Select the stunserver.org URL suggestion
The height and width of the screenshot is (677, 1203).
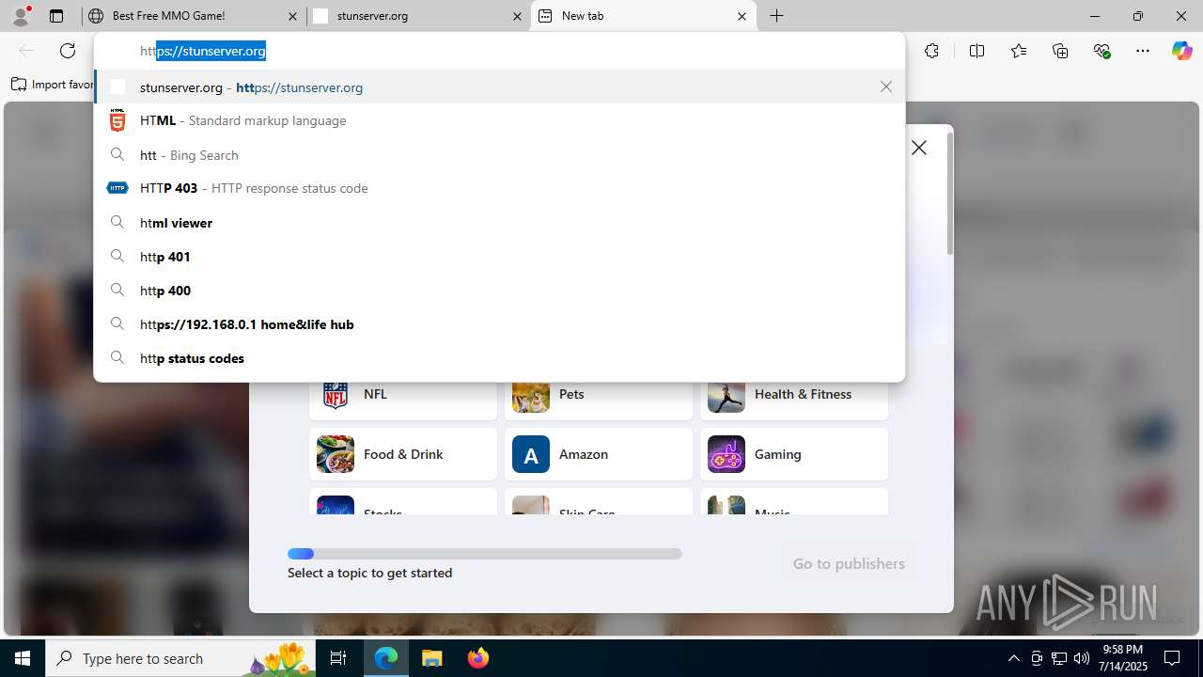tap(499, 87)
